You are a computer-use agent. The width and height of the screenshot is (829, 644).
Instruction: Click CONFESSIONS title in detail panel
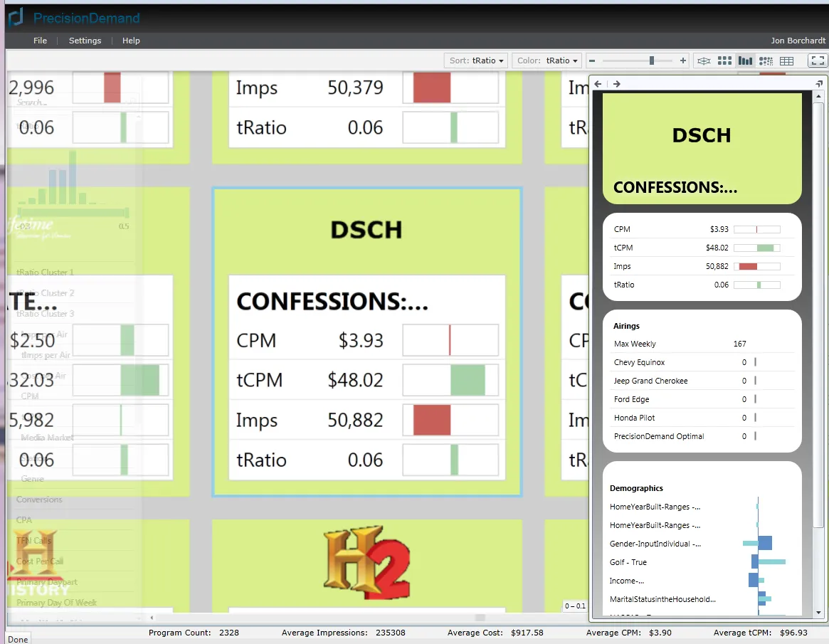click(x=675, y=187)
